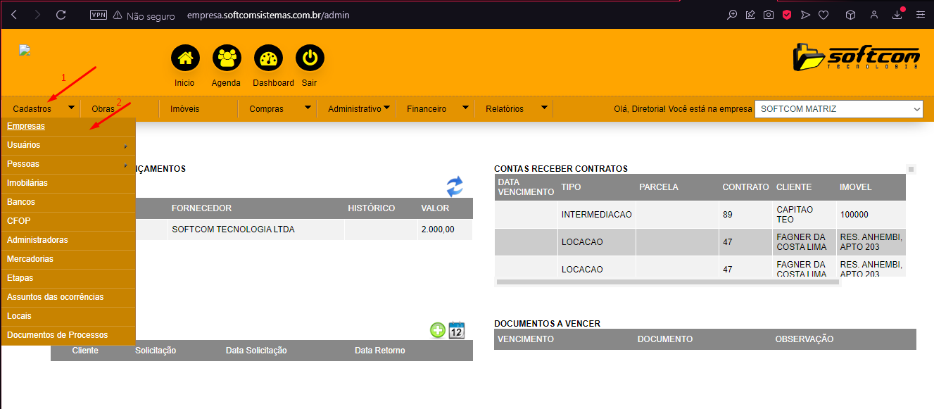The image size is (934, 409).
Task: Open the calendar icon showing 12
Action: [x=457, y=330]
